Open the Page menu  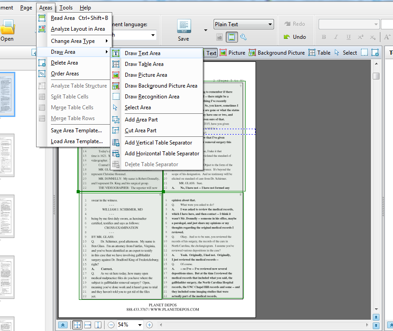26,8
